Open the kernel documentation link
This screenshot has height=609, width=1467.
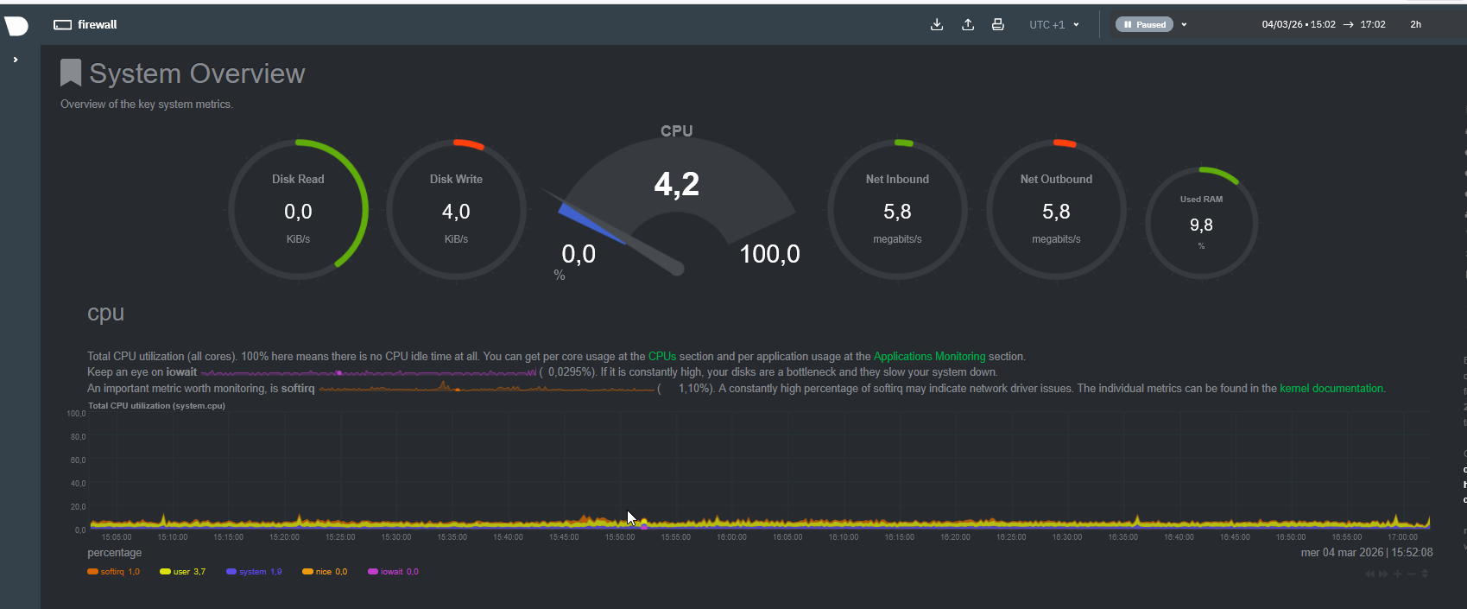[x=1331, y=389]
